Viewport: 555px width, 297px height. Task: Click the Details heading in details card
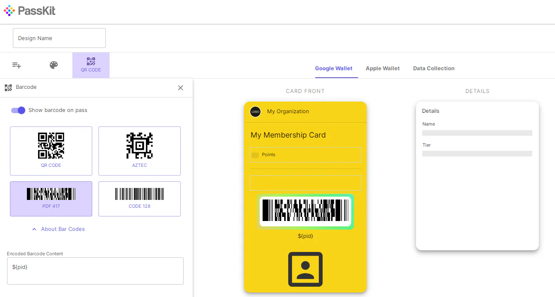(x=431, y=111)
